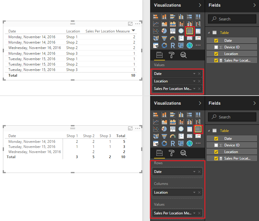Select Table visual icon in lower Visualizations pane
The width and height of the screenshot is (259, 221).
click(190, 129)
